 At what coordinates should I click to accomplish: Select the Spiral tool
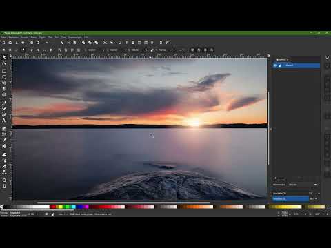[4, 94]
